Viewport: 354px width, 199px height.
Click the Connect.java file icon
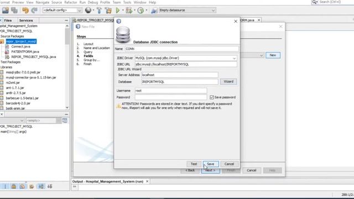click(x=7, y=46)
